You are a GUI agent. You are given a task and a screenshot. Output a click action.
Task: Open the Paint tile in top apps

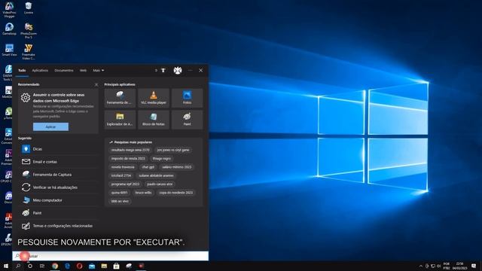[188, 120]
